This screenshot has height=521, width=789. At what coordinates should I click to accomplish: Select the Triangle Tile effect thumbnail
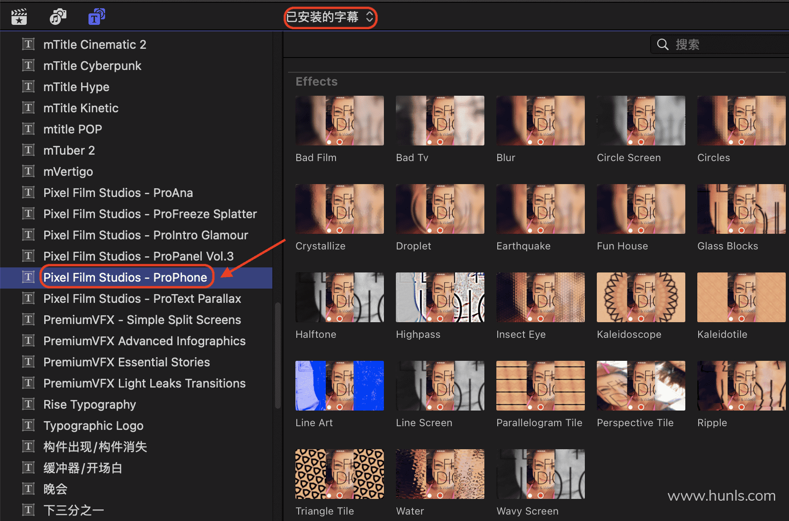pyautogui.click(x=340, y=474)
